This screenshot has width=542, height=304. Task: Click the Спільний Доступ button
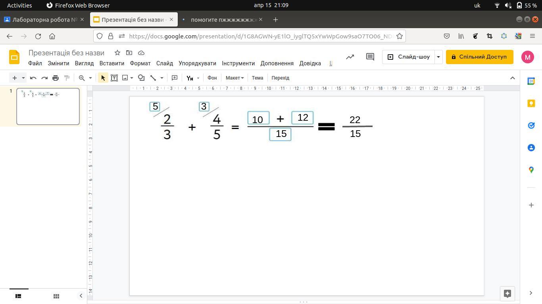click(479, 57)
